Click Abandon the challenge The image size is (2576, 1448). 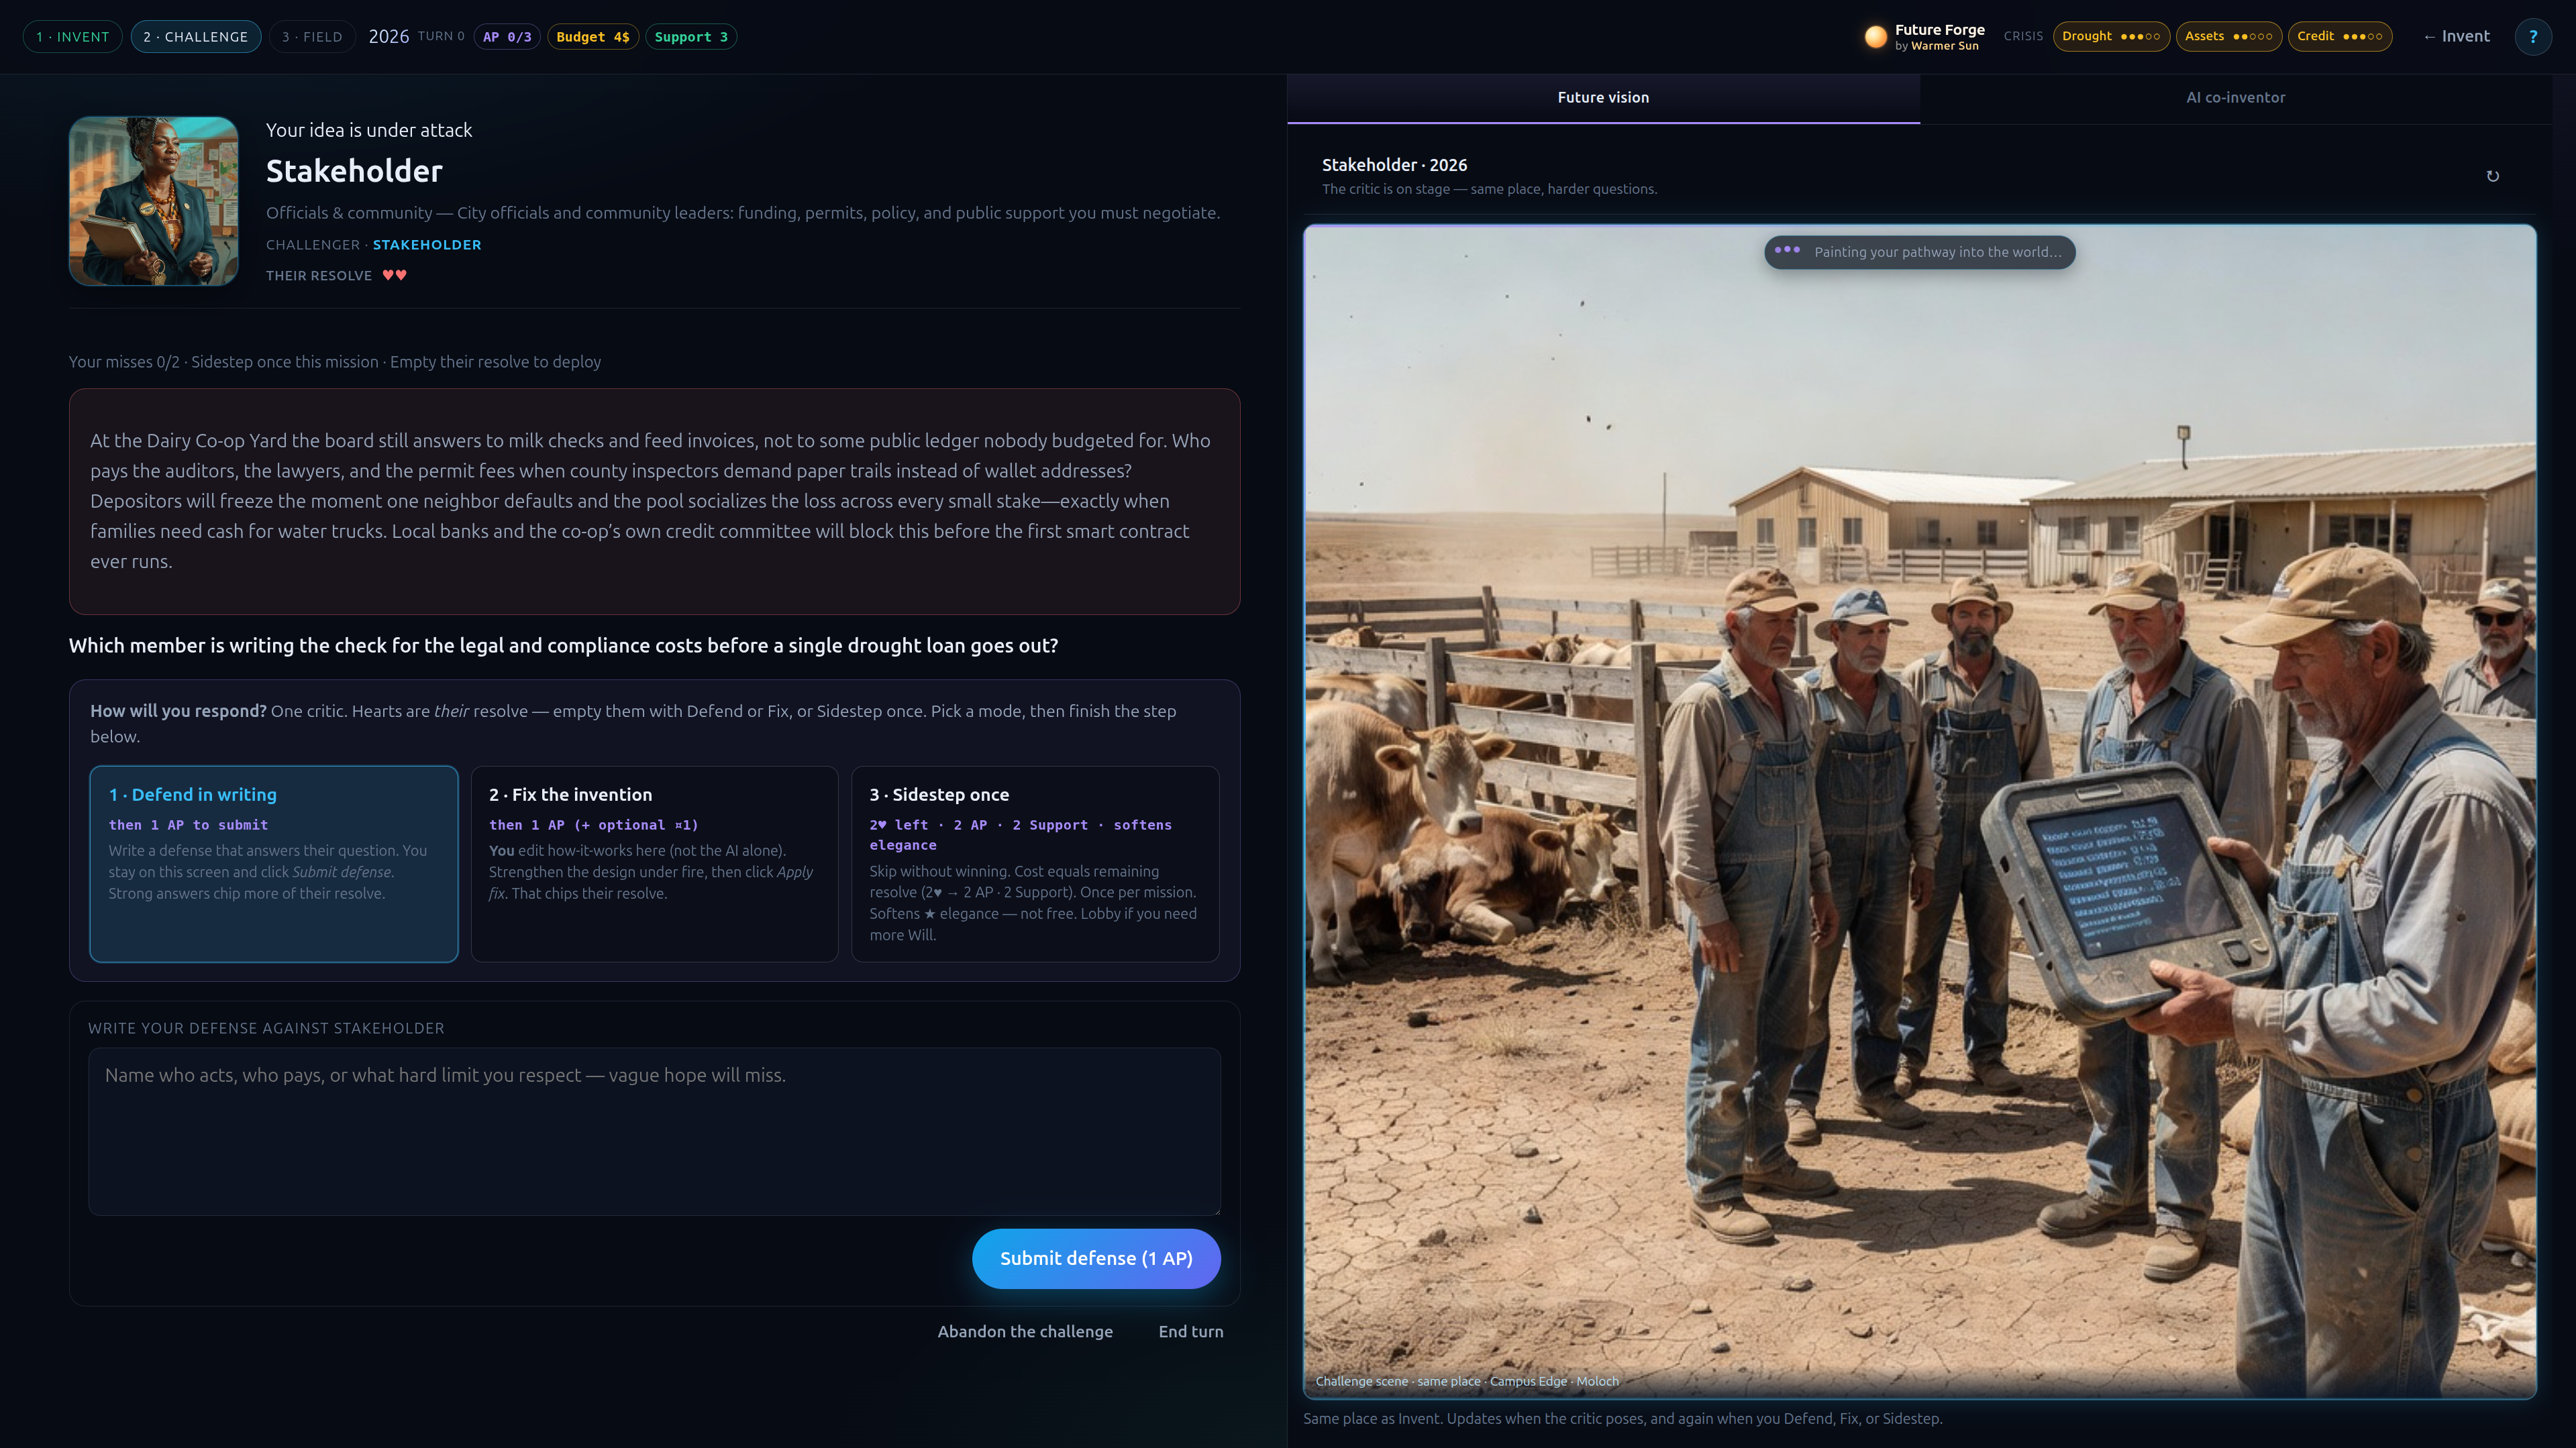[x=1025, y=1331]
